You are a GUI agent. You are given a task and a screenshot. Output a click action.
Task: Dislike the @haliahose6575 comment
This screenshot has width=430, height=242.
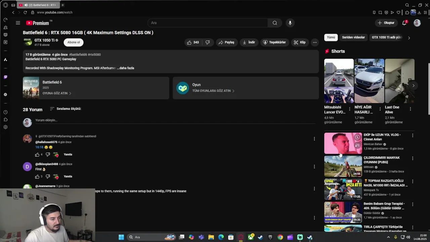[48, 155]
